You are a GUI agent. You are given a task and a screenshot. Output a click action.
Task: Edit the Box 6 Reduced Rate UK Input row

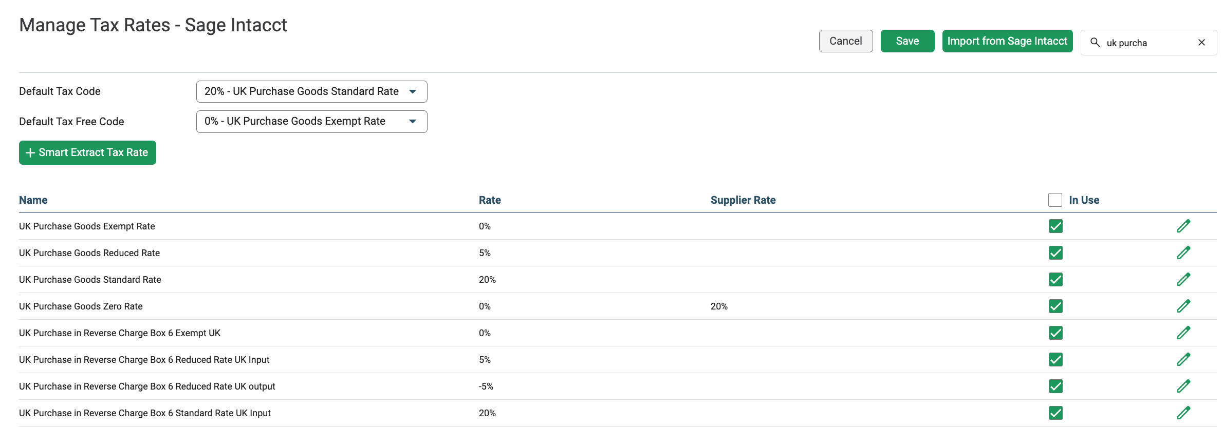pyautogui.click(x=1183, y=359)
